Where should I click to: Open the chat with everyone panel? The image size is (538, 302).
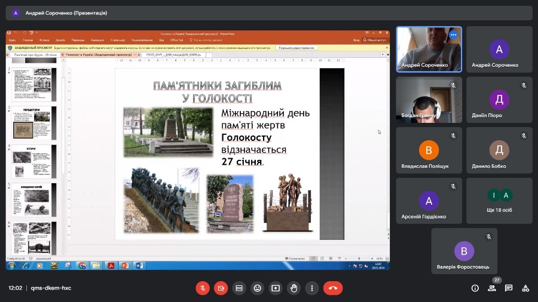pyautogui.click(x=509, y=288)
